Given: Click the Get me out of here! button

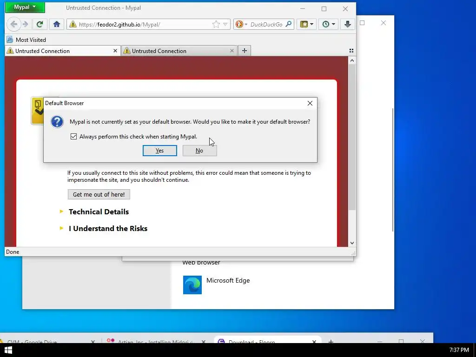Looking at the screenshot, I should point(99,194).
